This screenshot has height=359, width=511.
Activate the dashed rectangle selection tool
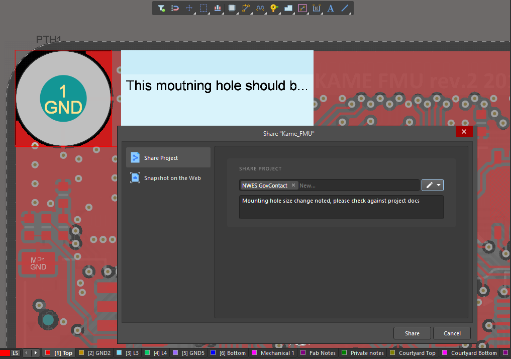pyautogui.click(x=203, y=8)
